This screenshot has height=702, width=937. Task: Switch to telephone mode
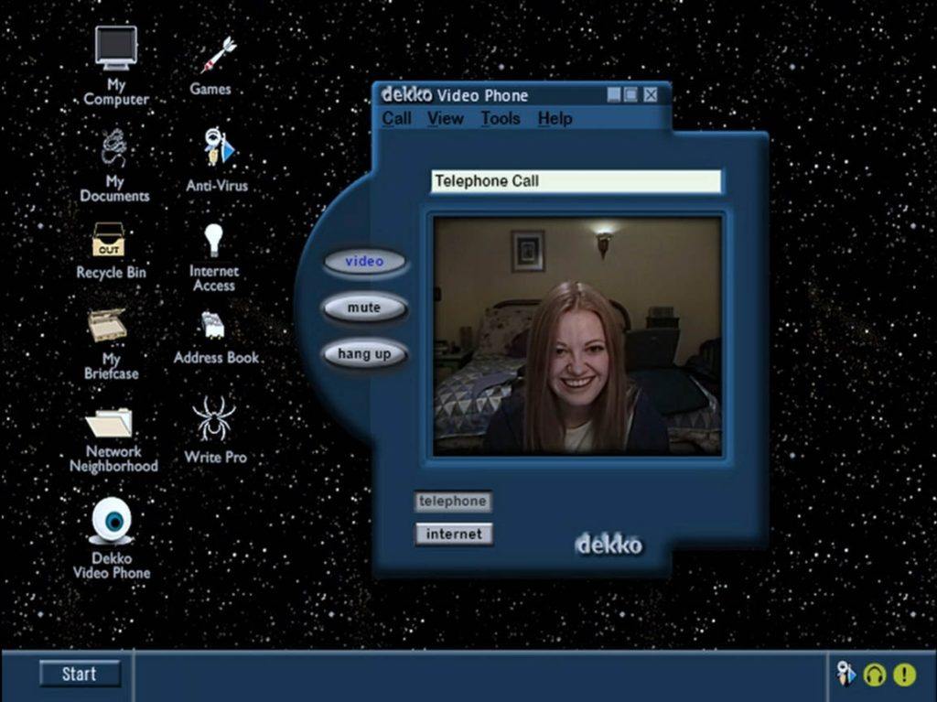point(452,501)
